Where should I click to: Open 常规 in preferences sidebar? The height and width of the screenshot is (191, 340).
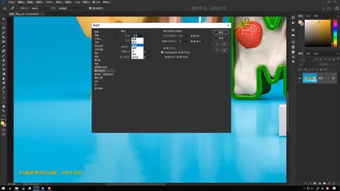click(x=97, y=32)
